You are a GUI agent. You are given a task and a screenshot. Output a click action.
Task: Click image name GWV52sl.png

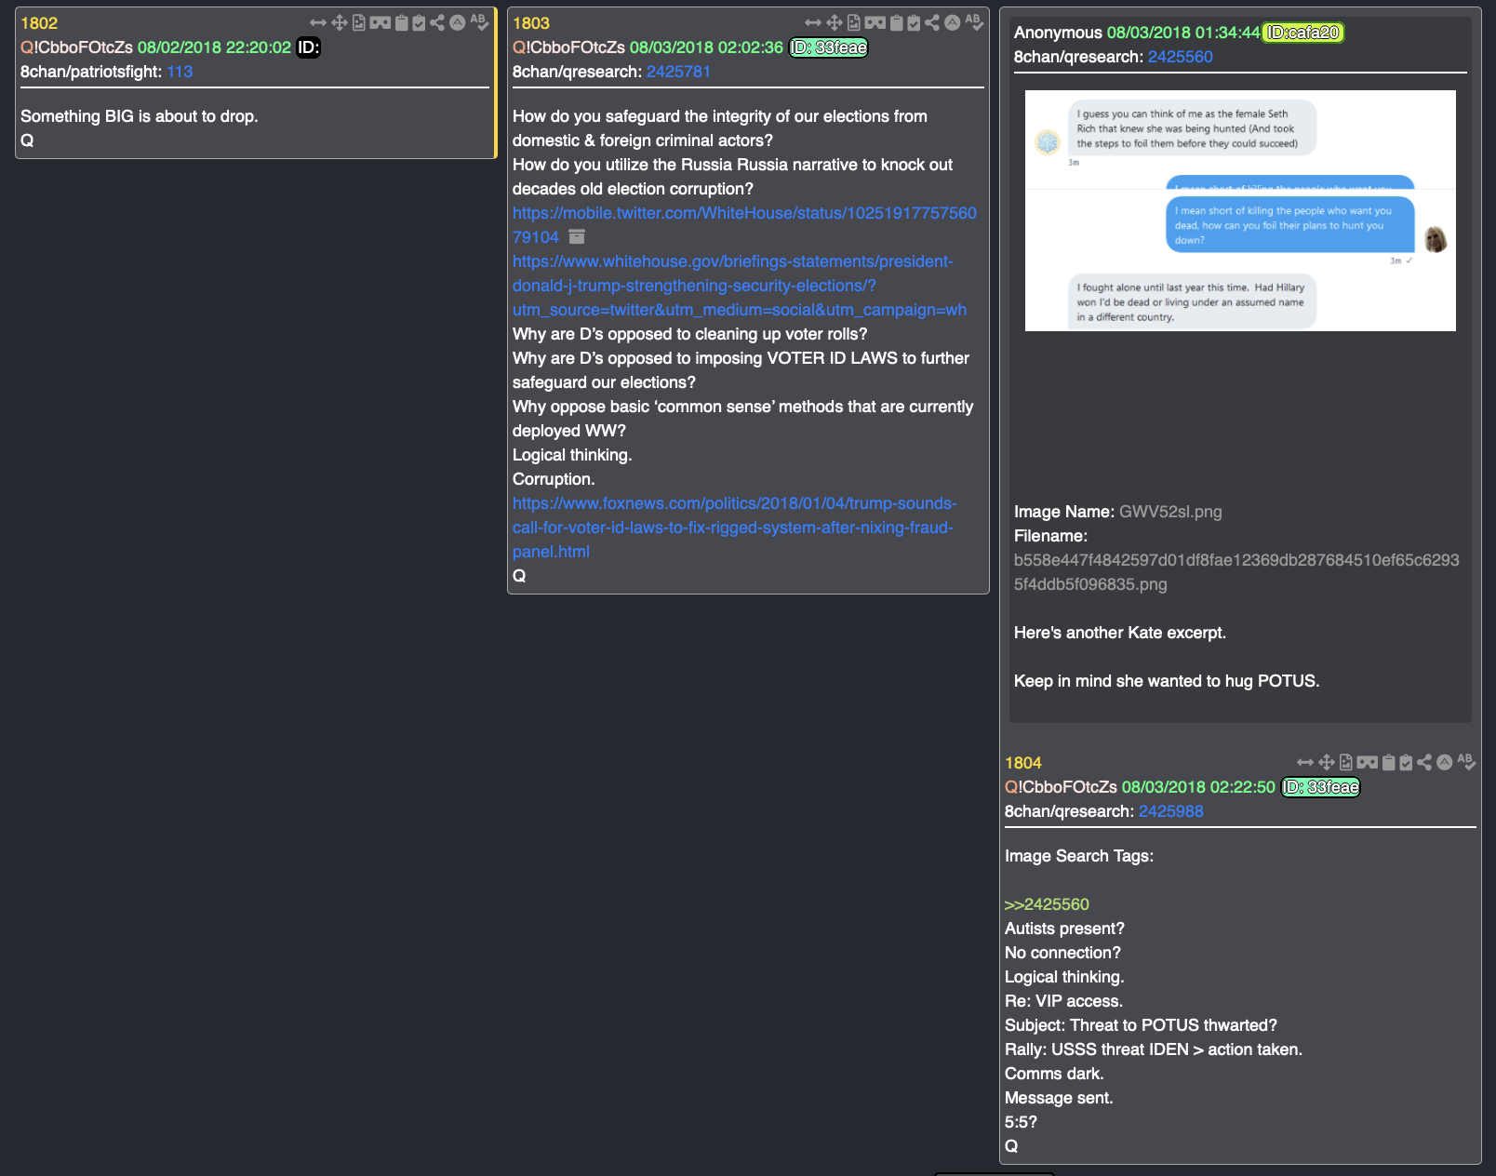click(1170, 512)
